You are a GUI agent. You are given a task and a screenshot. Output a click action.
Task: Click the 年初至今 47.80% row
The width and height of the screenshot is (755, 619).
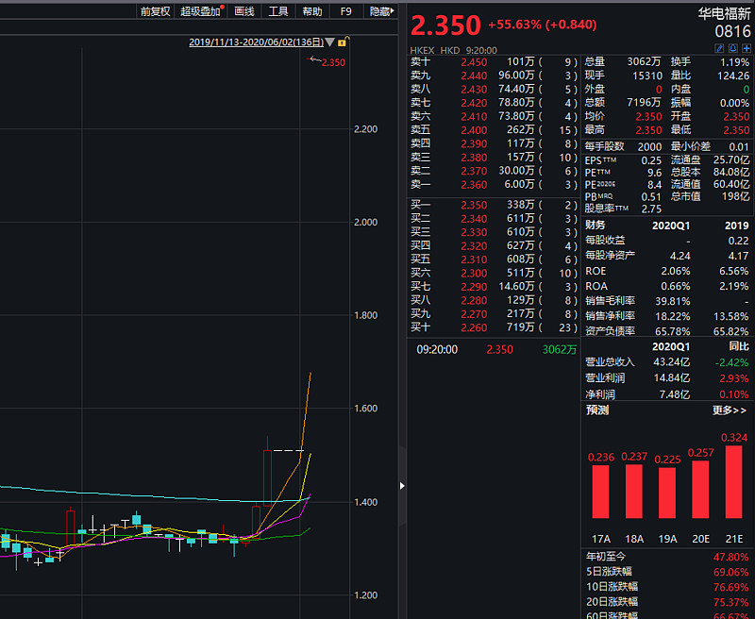click(667, 557)
